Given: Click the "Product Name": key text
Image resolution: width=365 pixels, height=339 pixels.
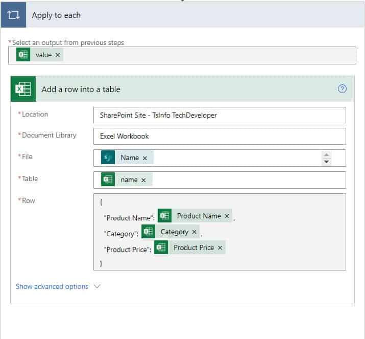Looking at the screenshot, I should point(129,218).
